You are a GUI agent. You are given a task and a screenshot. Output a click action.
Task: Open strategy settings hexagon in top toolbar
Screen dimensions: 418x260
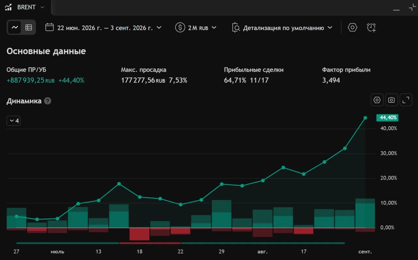coord(352,27)
